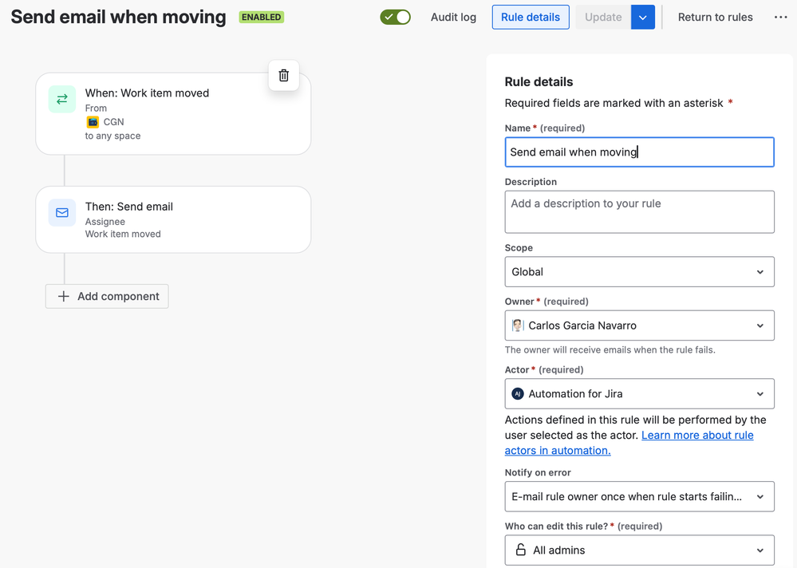Delete the trigger with the trash icon

point(284,76)
